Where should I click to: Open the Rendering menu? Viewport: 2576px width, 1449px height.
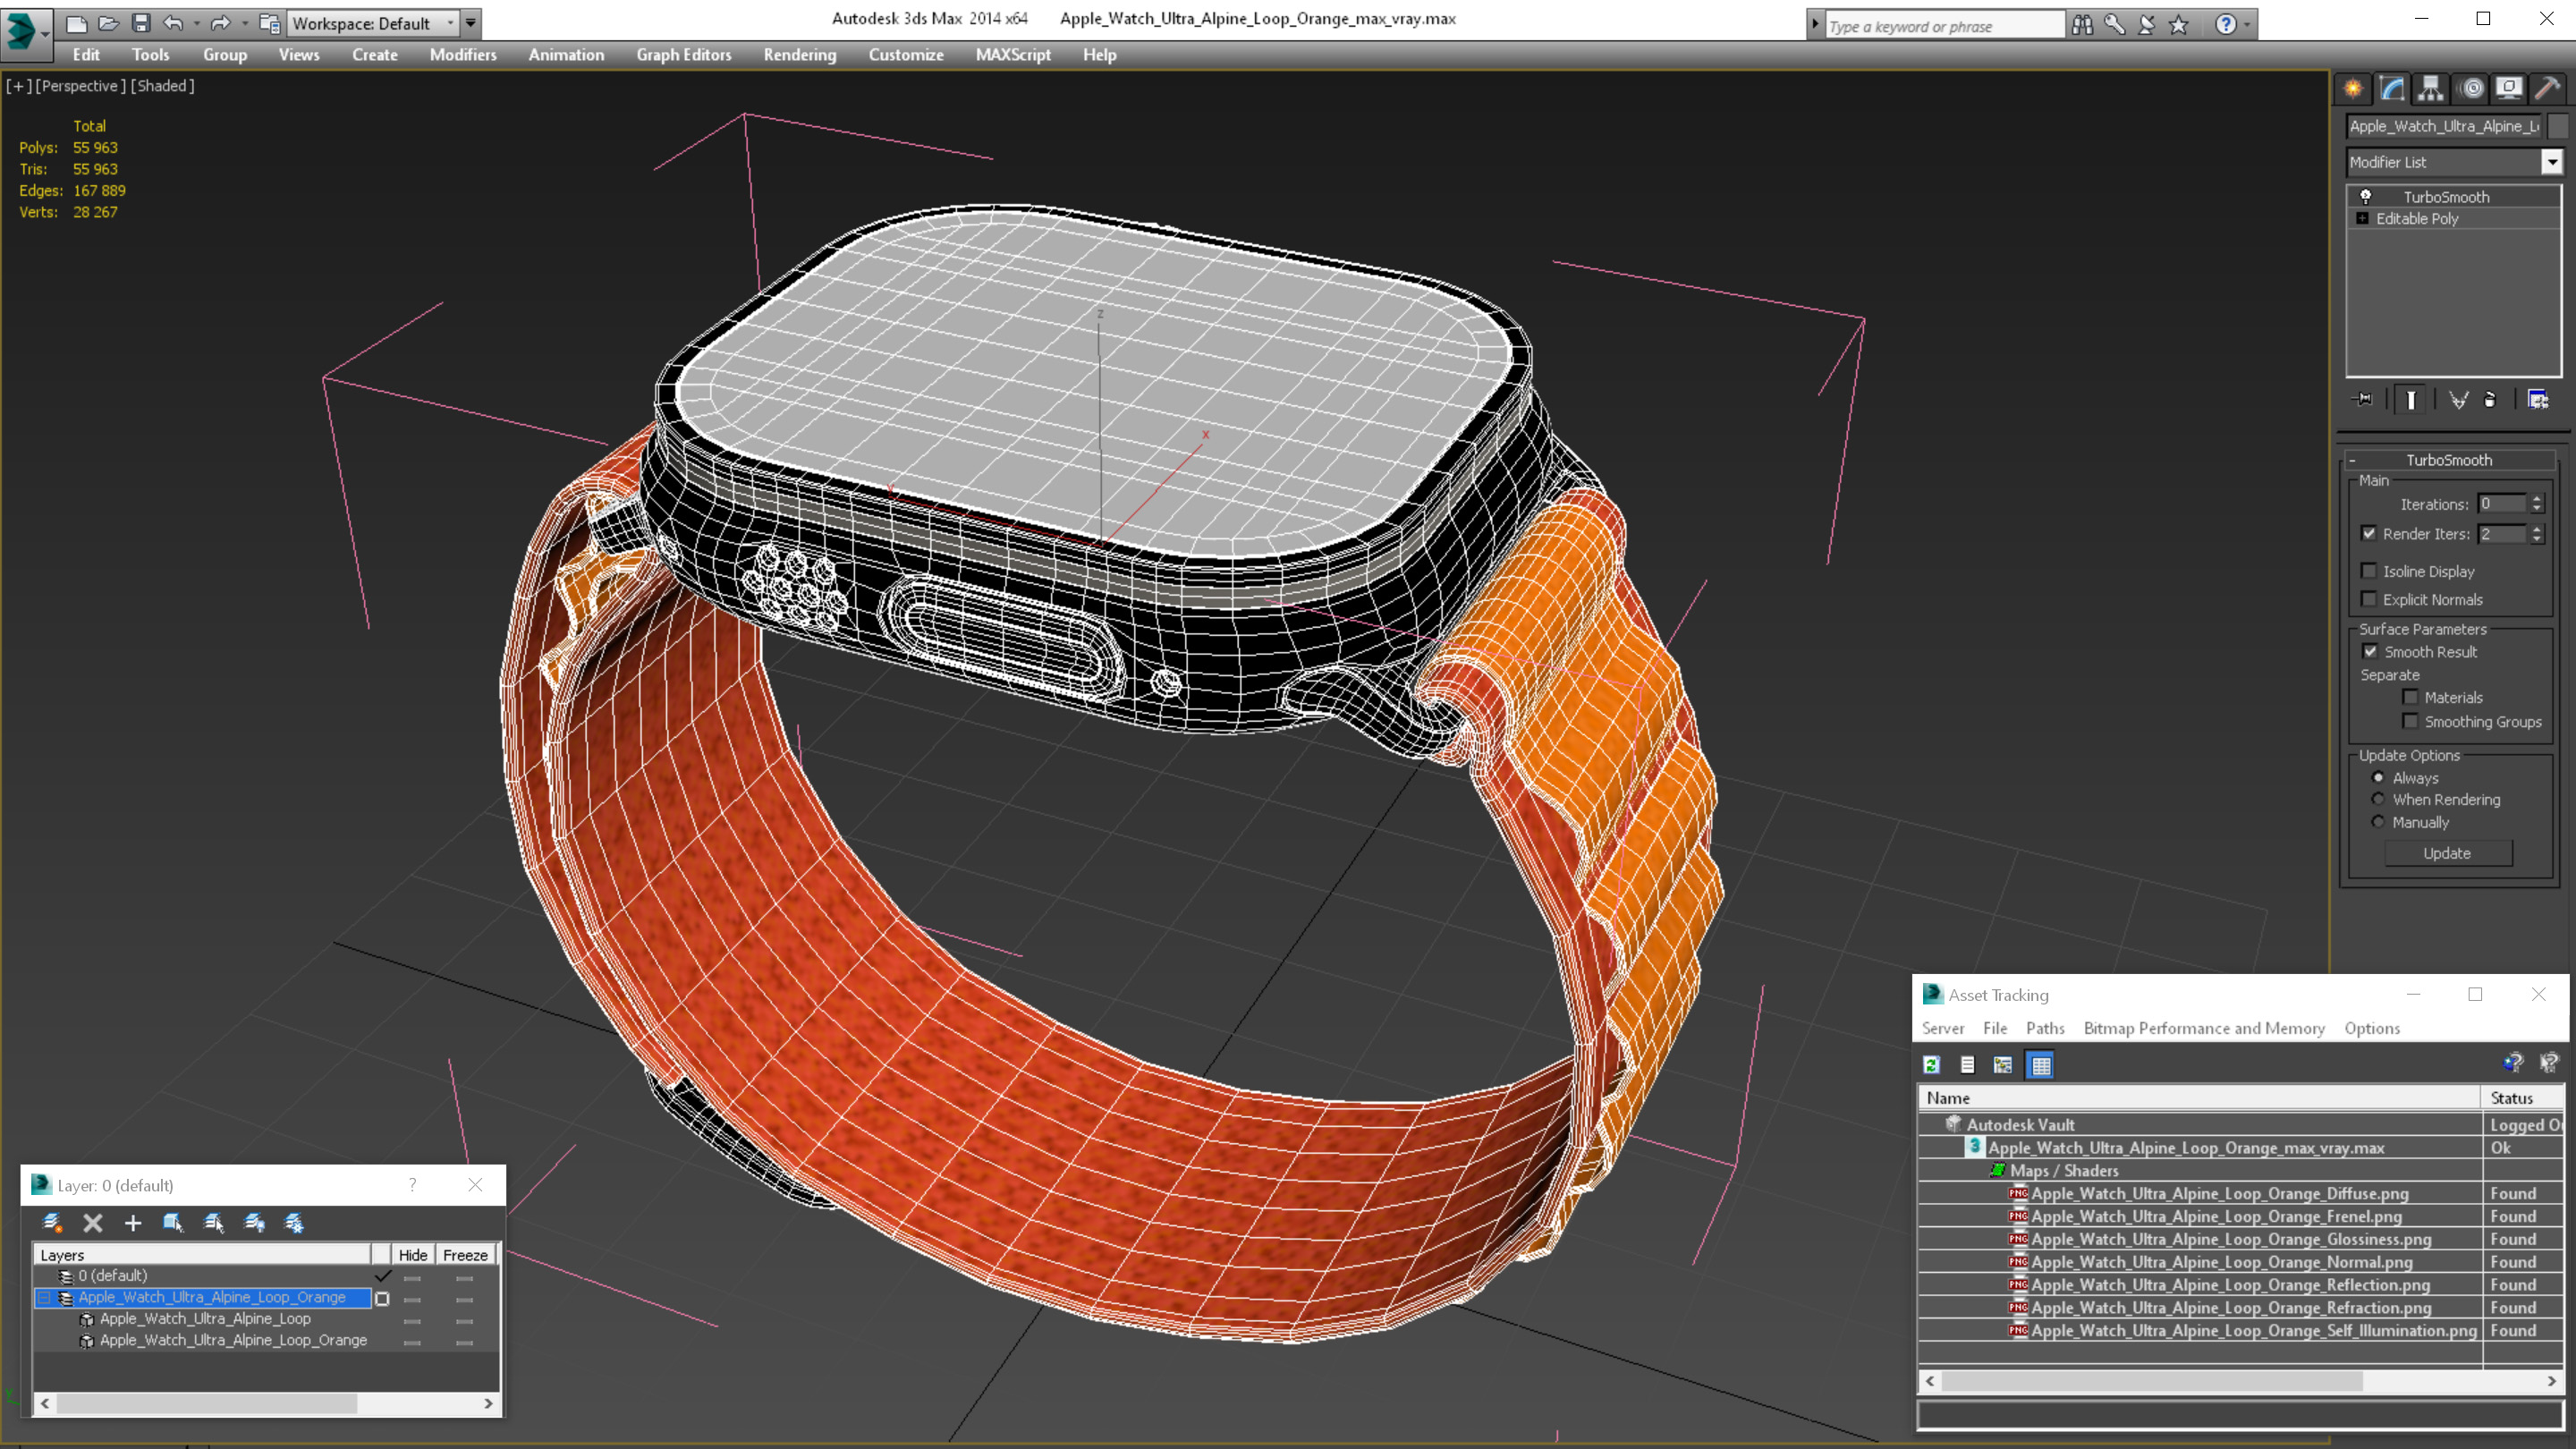tap(800, 55)
